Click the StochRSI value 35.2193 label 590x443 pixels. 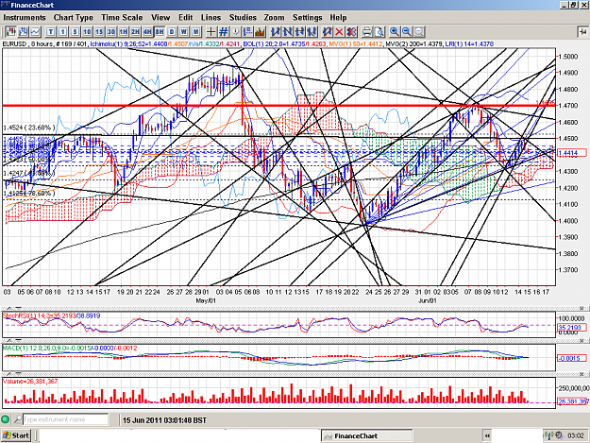click(571, 328)
